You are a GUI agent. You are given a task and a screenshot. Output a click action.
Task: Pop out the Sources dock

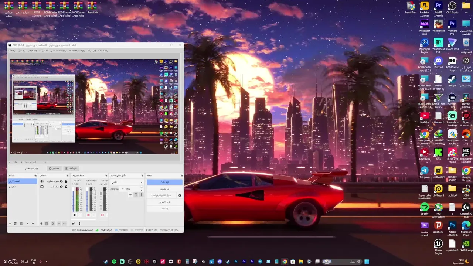67,175
